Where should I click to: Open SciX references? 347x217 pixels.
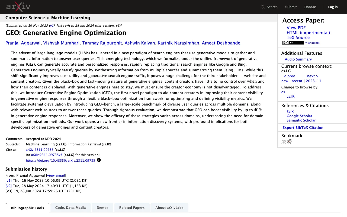point(290,112)
